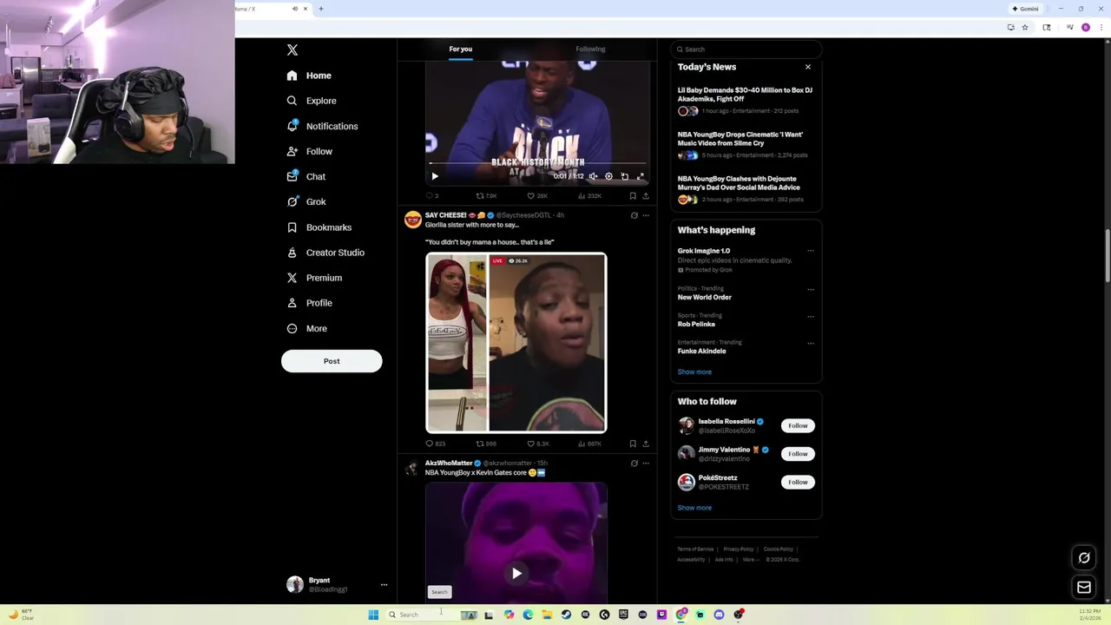
Task: Play the Black History Month video
Action: click(x=435, y=176)
